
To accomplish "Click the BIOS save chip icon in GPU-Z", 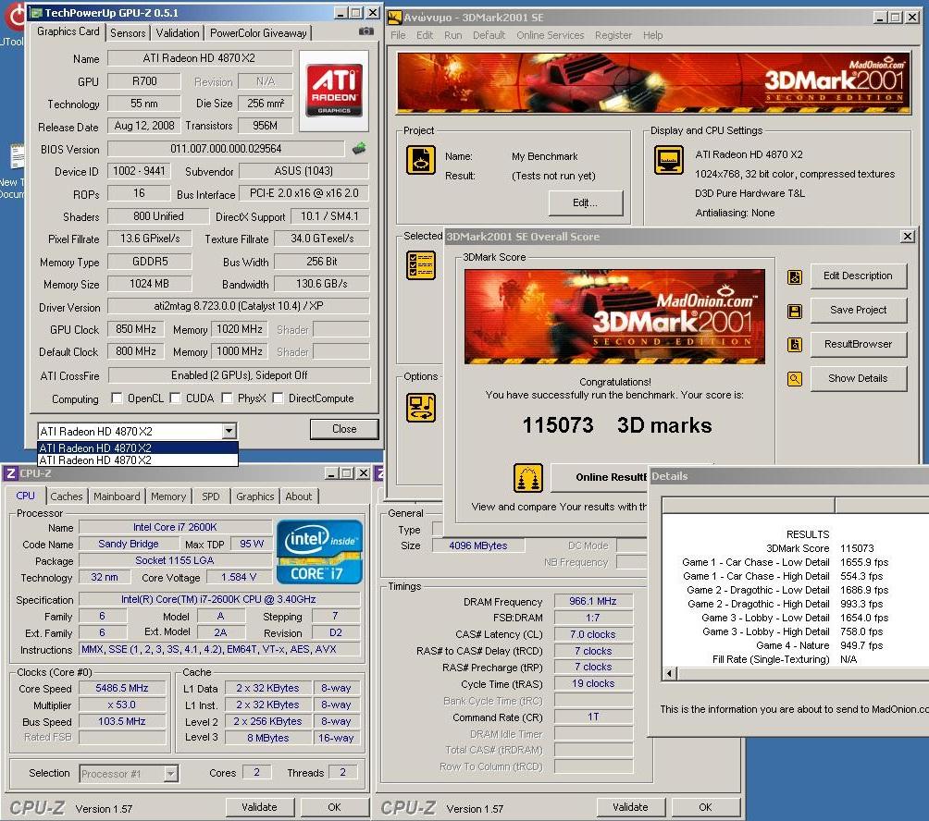I will (359, 148).
